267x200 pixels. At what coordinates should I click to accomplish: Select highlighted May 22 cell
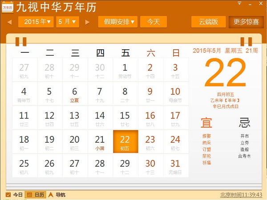pos(125,141)
